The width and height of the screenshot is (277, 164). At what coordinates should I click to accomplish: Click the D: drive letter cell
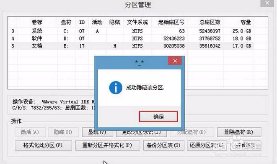pyautogui.click(x=66, y=38)
